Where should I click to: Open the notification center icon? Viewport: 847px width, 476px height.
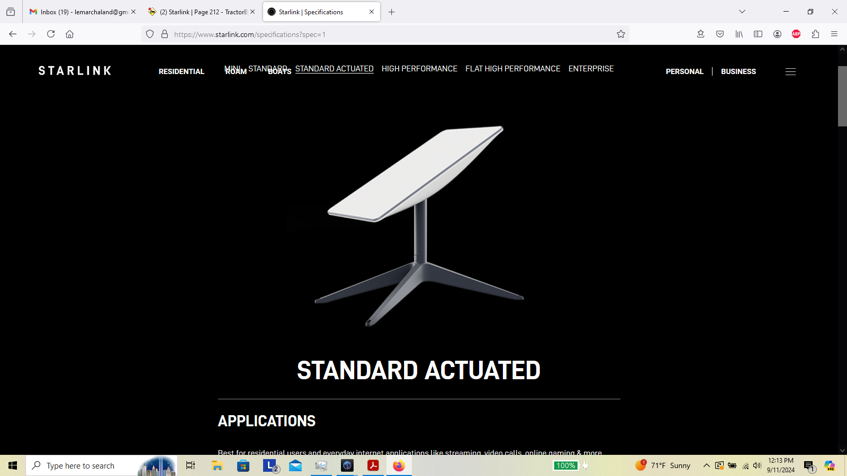tap(808, 466)
